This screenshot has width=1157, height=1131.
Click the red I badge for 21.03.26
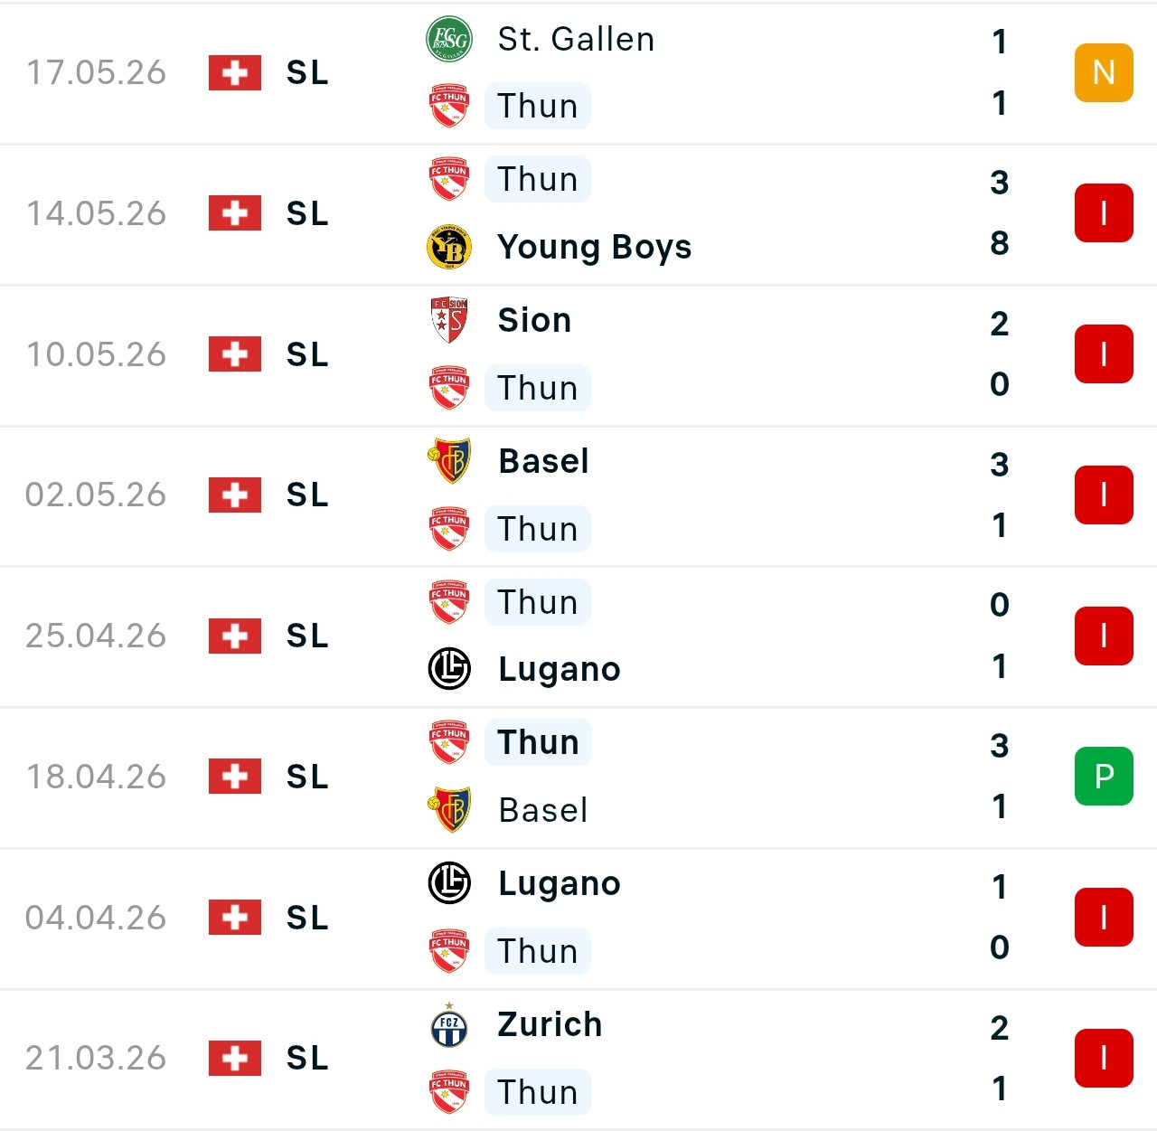pos(1104,1058)
